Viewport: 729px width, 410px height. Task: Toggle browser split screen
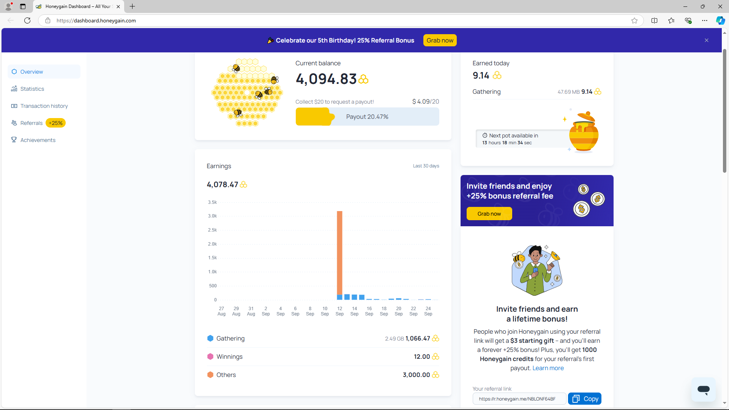point(654,20)
